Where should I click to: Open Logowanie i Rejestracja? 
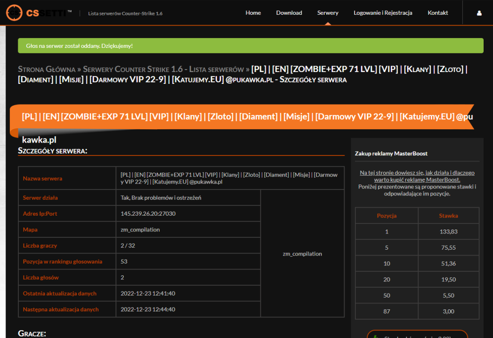pyautogui.click(x=383, y=13)
